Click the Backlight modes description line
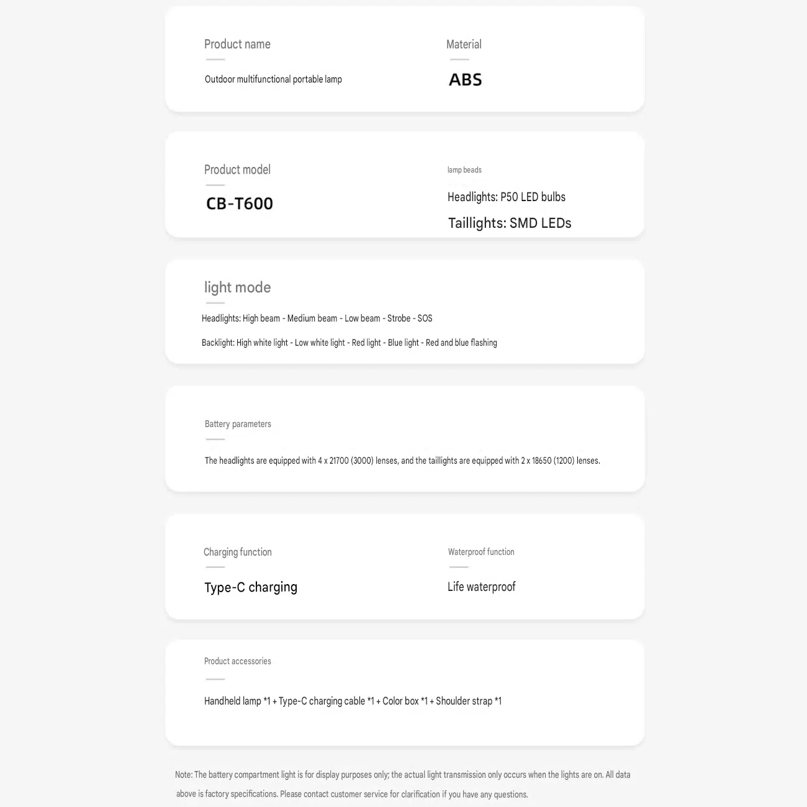807x807 pixels. (x=349, y=343)
